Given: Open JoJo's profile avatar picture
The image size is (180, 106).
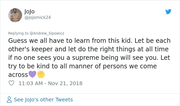Looking at the screenshot, I should (15, 15).
